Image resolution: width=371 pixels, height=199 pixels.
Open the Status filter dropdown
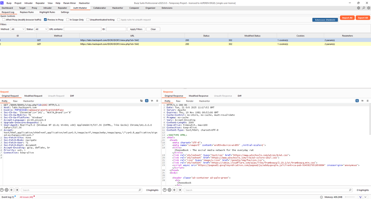[x=41, y=29]
